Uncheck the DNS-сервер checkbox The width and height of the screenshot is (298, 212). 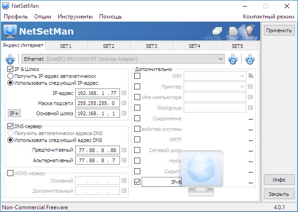[x=10, y=126]
